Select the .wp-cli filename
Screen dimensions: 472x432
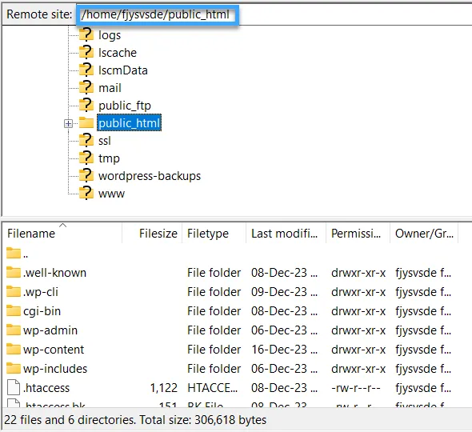coord(41,292)
